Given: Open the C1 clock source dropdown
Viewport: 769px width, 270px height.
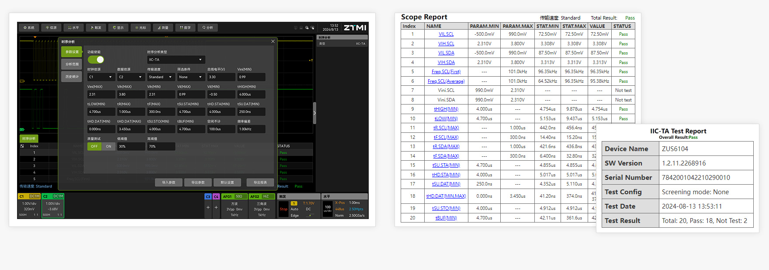Looking at the screenshot, I should 100,77.
